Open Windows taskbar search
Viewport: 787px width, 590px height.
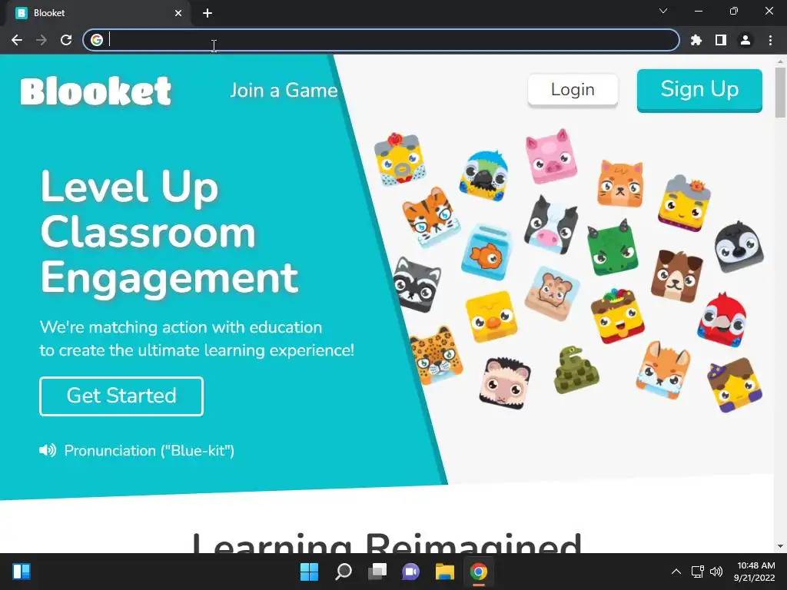point(344,572)
